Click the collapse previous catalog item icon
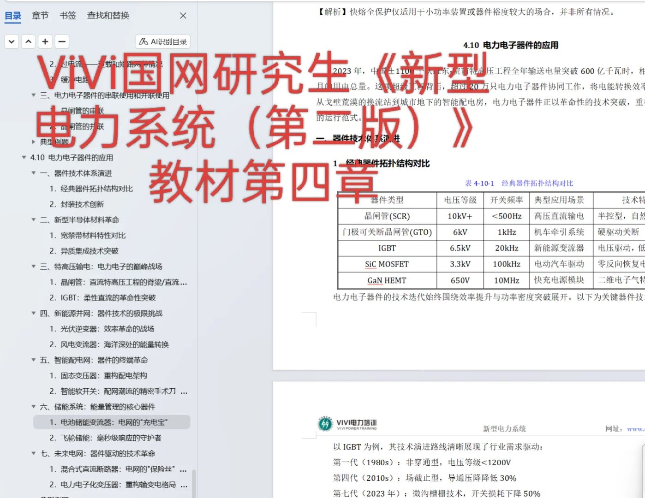 (x=28, y=41)
